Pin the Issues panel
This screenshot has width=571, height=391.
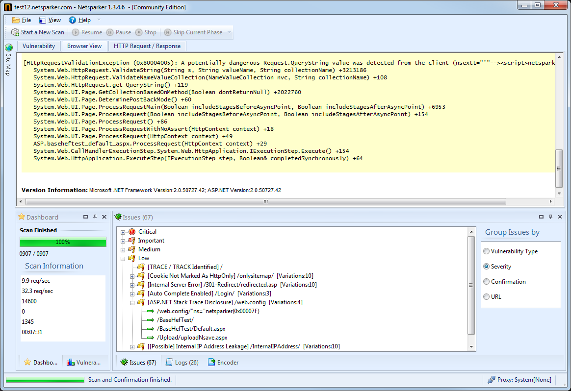(x=550, y=217)
